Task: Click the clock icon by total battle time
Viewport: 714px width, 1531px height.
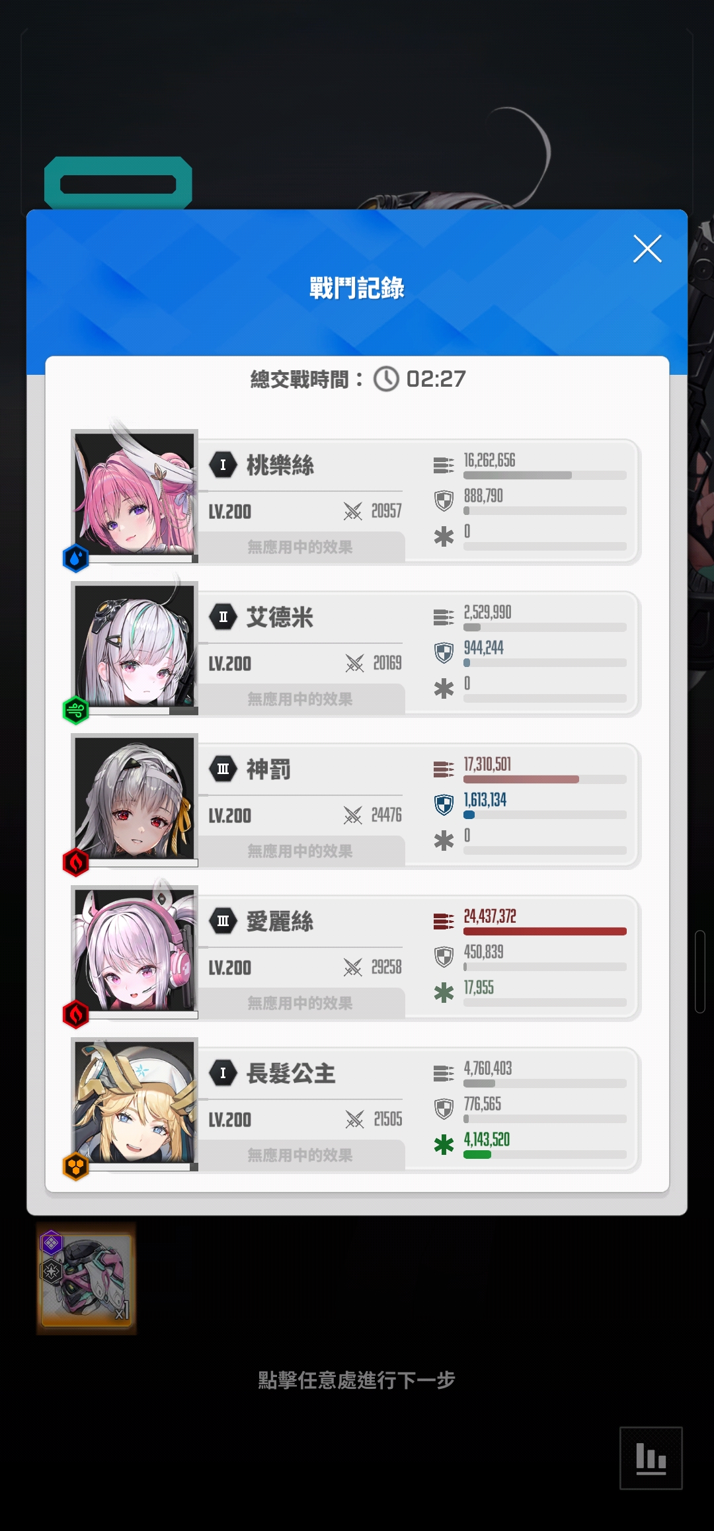Action: [386, 379]
